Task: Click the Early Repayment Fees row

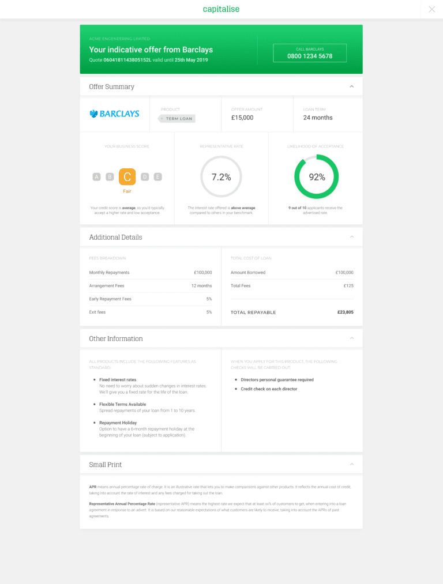Action: [151, 299]
